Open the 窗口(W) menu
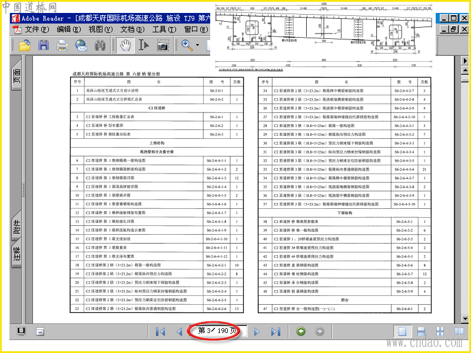The height and width of the screenshot is (353, 471). click(x=196, y=29)
